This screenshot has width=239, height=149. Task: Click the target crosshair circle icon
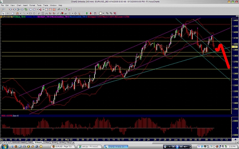[x=75, y=13]
